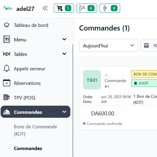The width and height of the screenshot is (157, 157).
Task: Click the 1 Bon de Commande (KOT) text
Action: 145,99
